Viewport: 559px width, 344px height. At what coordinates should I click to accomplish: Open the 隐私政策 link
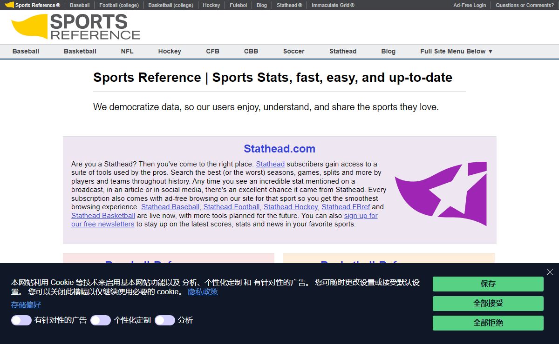tap(203, 292)
